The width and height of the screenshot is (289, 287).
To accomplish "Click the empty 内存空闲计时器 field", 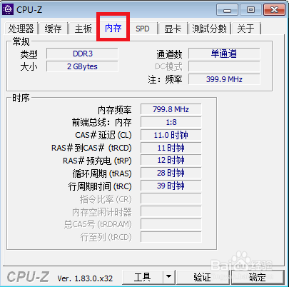I will (x=171, y=211).
